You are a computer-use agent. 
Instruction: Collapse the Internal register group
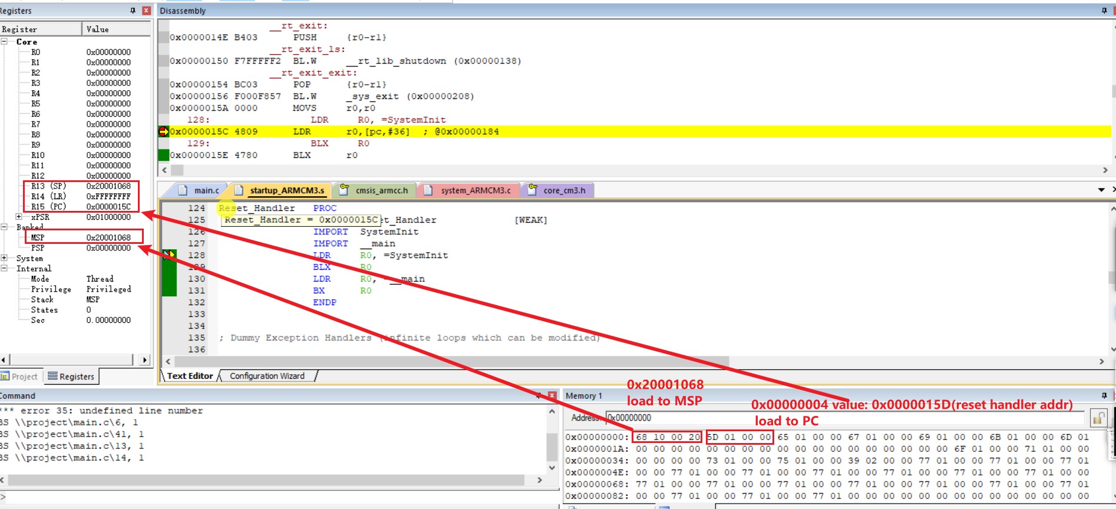click(5, 268)
